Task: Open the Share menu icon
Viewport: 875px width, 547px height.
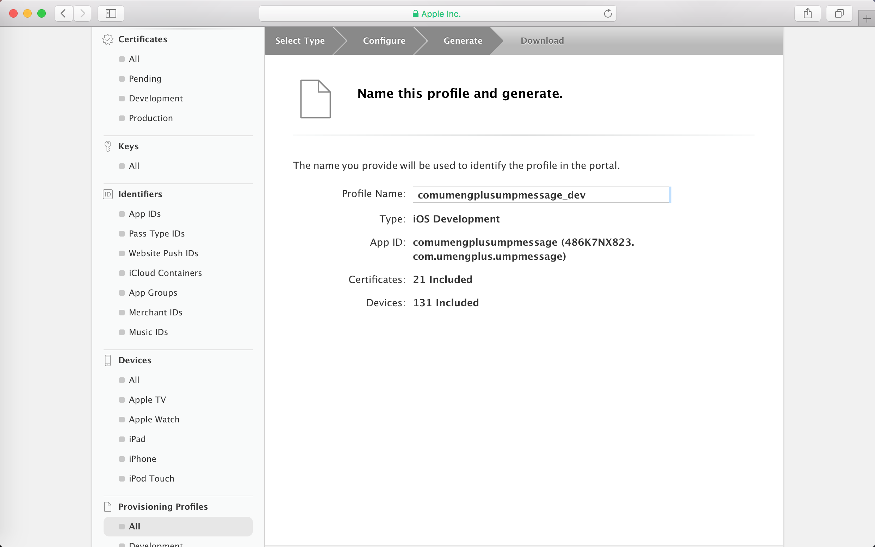Action: 807,14
